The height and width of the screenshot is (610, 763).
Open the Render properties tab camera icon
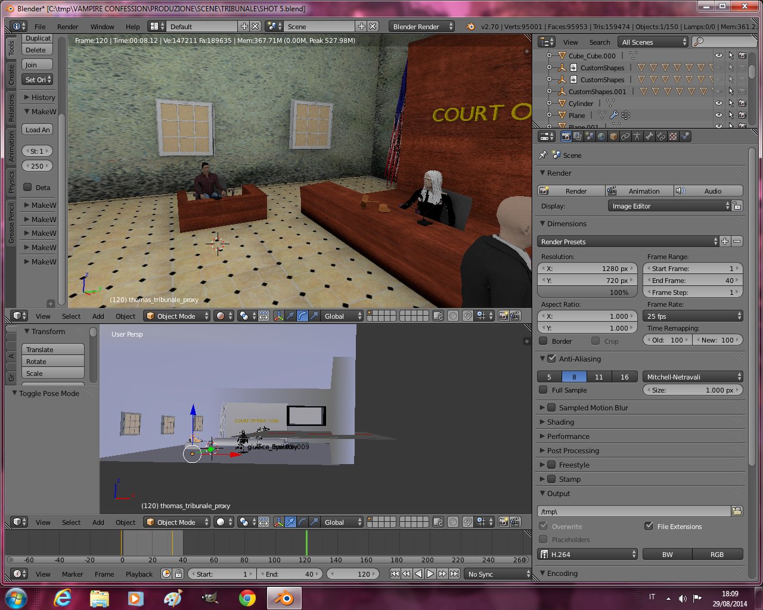566,136
